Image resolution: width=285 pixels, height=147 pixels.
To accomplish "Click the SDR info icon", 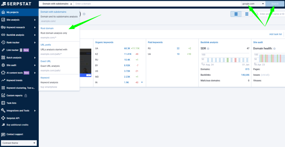I will 208,48.
